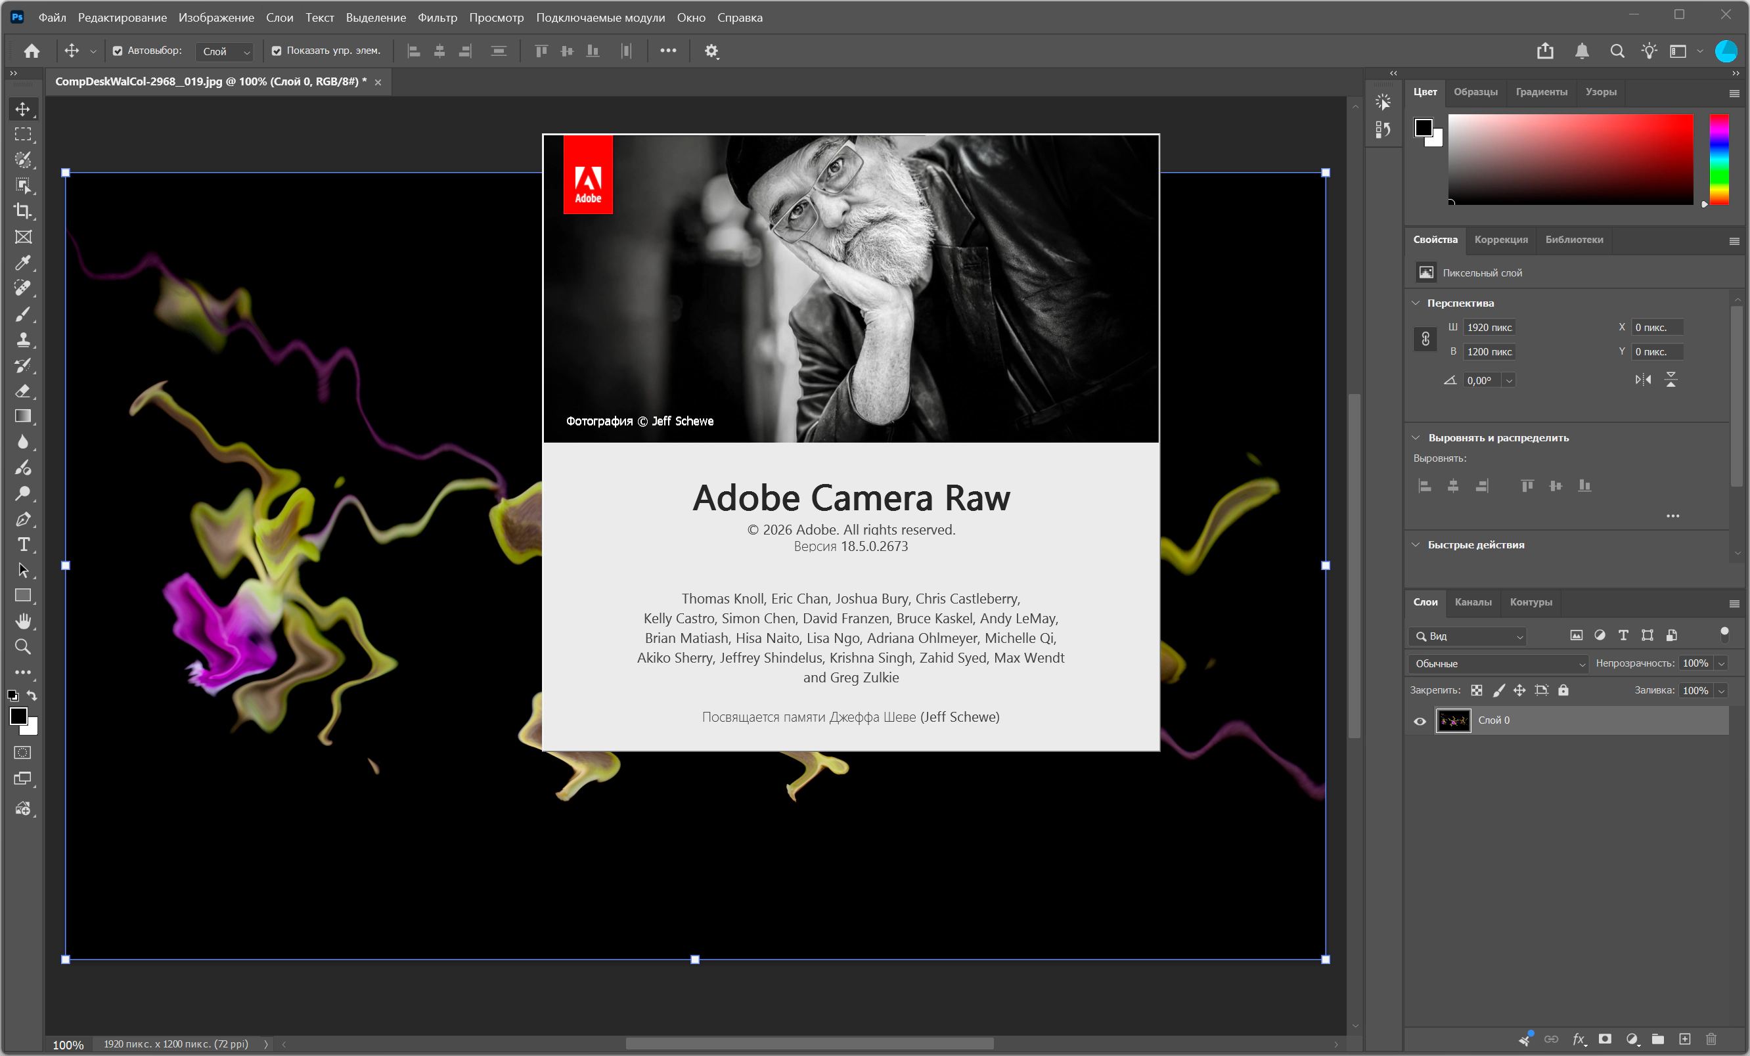
Task: Switch to the Каналы tab
Action: tap(1473, 602)
